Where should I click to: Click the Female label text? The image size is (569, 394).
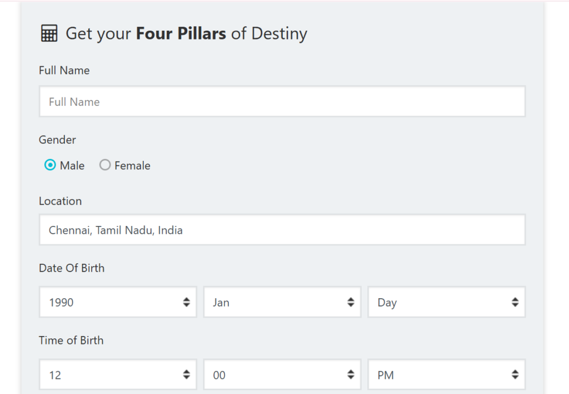132,166
